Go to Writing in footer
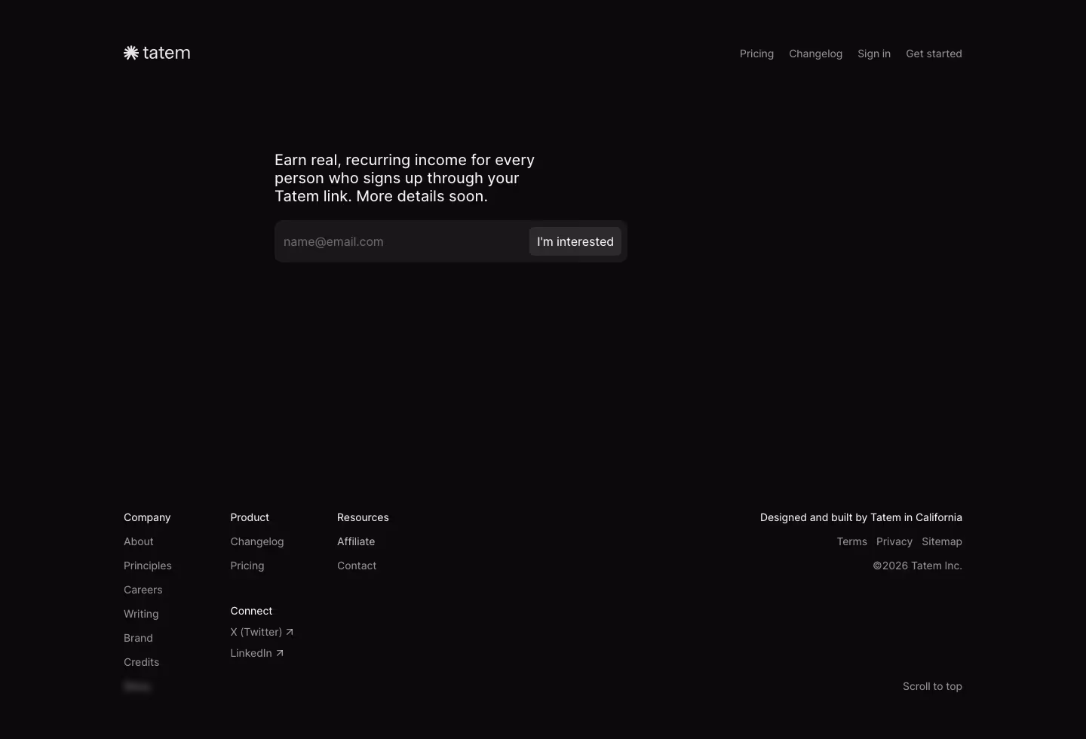Image resolution: width=1086 pixels, height=739 pixels. [141, 614]
